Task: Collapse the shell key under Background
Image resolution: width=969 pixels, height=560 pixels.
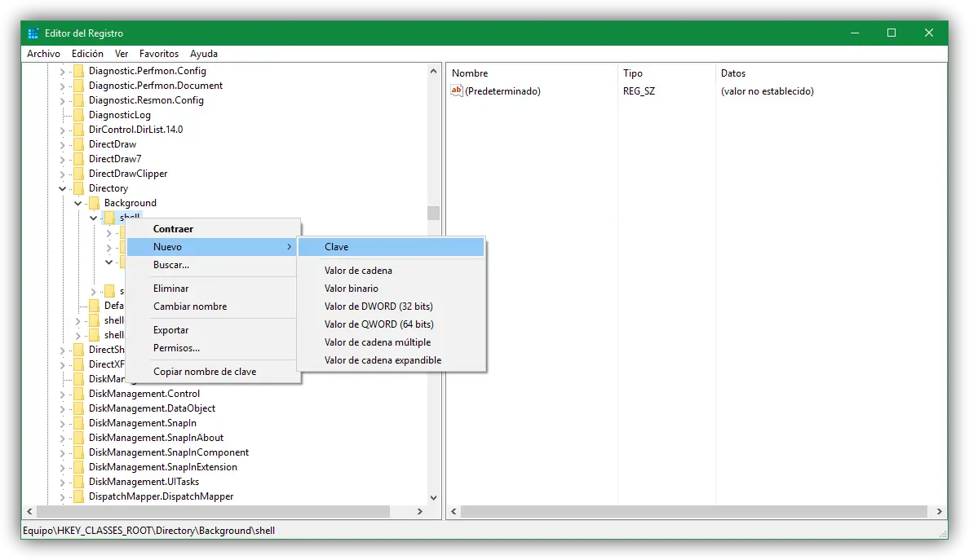Action: (93, 218)
